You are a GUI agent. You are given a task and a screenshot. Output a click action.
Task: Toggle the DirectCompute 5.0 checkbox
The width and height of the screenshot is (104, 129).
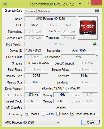[x=72, y=114]
